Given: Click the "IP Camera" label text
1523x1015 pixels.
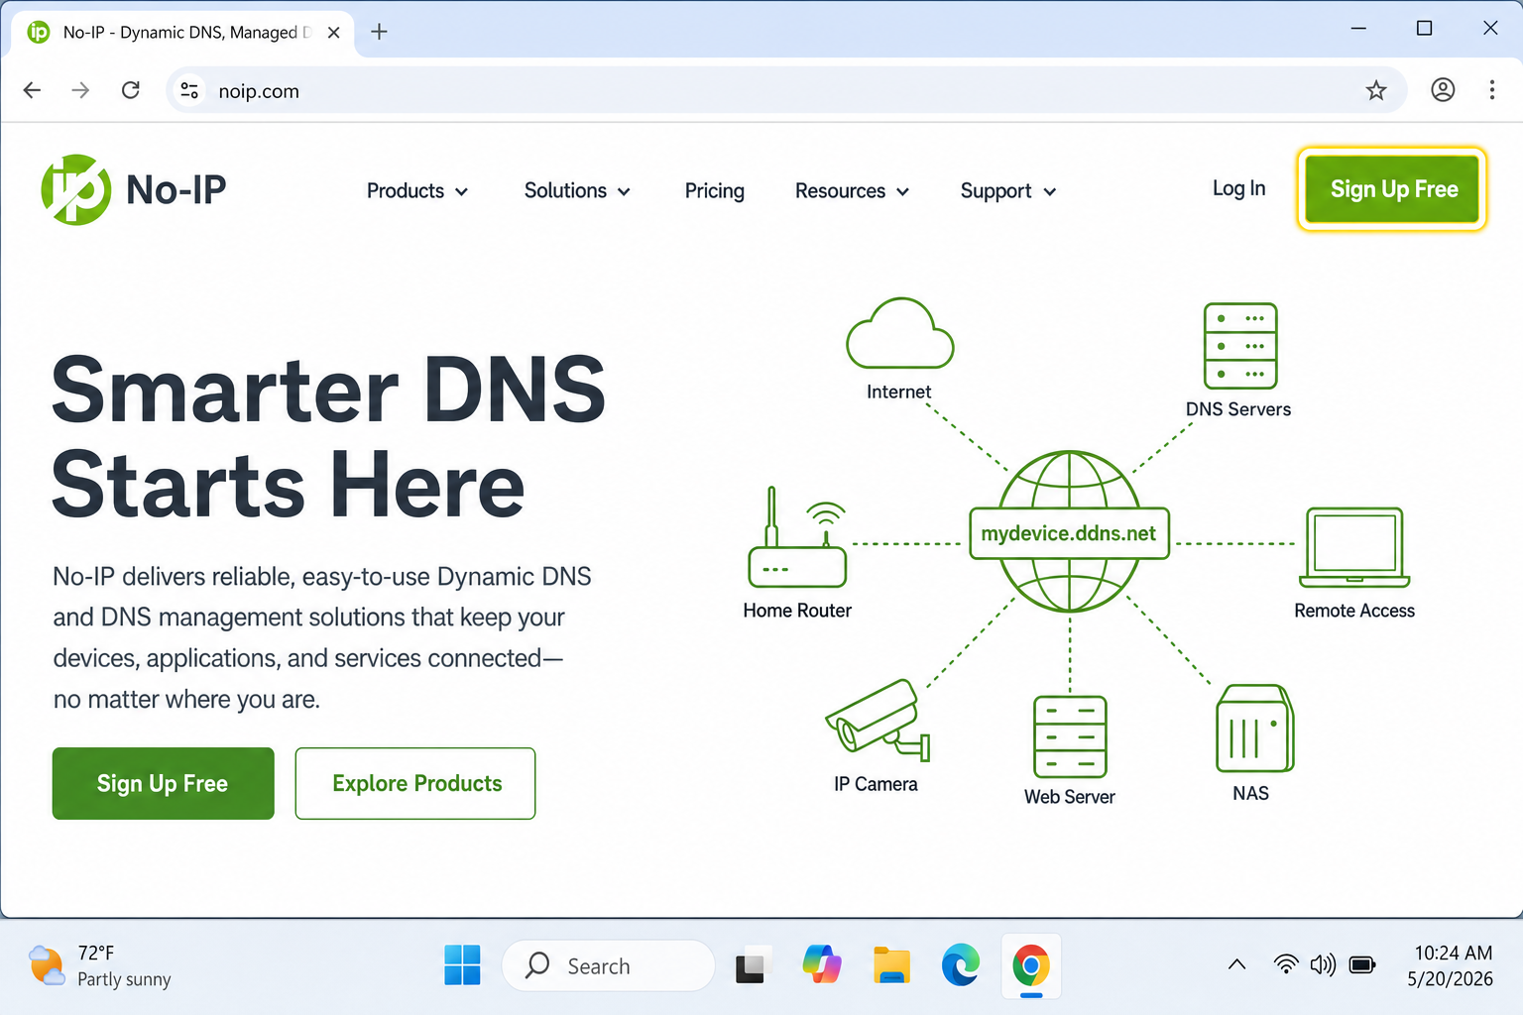Looking at the screenshot, I should click(876, 784).
